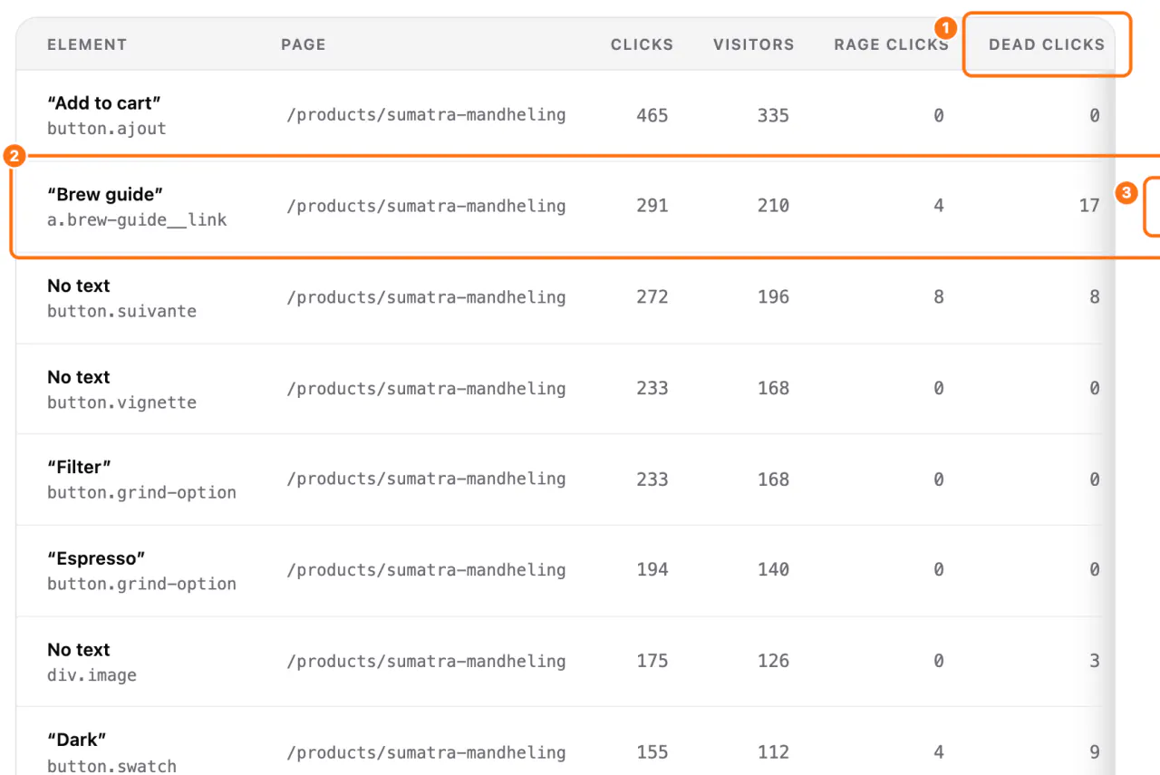Open the "Filter" element row
This screenshot has width=1160, height=775.
coord(565,480)
